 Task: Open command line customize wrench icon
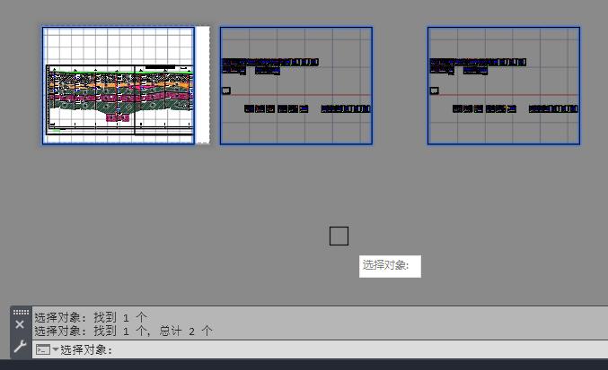[x=20, y=346]
